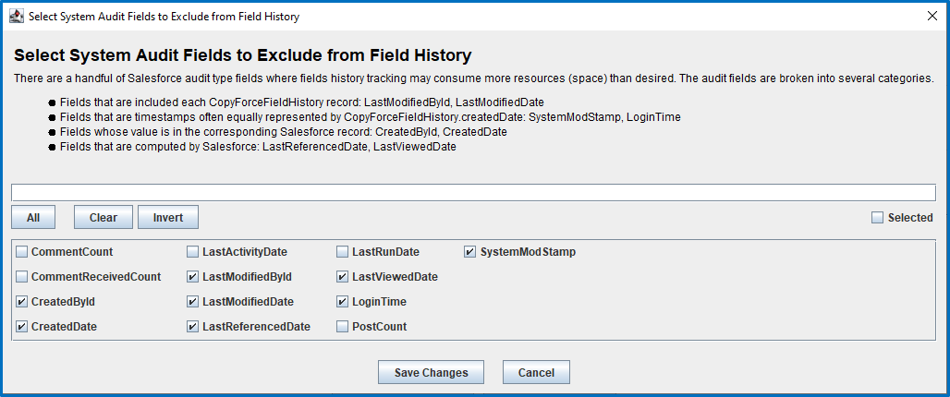The width and height of the screenshot is (950, 397).
Task: Disable the LastModifiedById checkbox
Action: pos(192,277)
